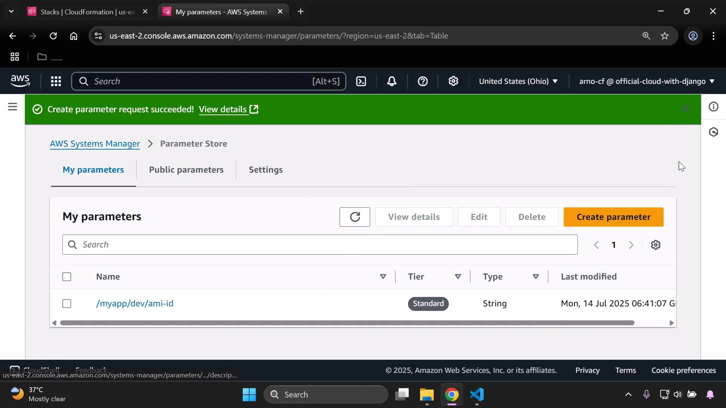Screen dimensions: 726x408
Task: Collapse the left navigation sidebar
Action: pos(12,107)
